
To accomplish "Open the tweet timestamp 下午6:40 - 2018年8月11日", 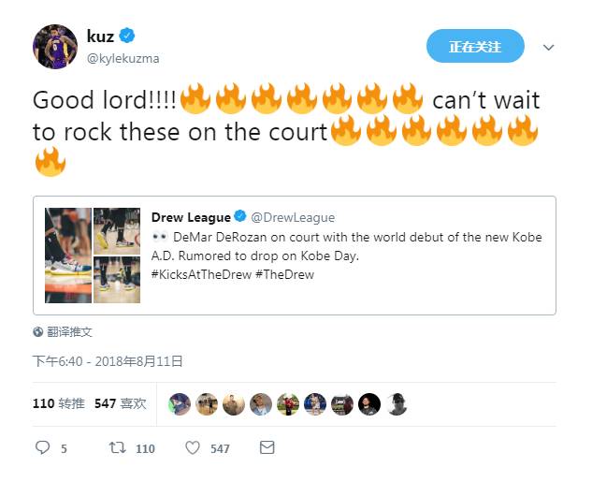I will click(108, 361).
